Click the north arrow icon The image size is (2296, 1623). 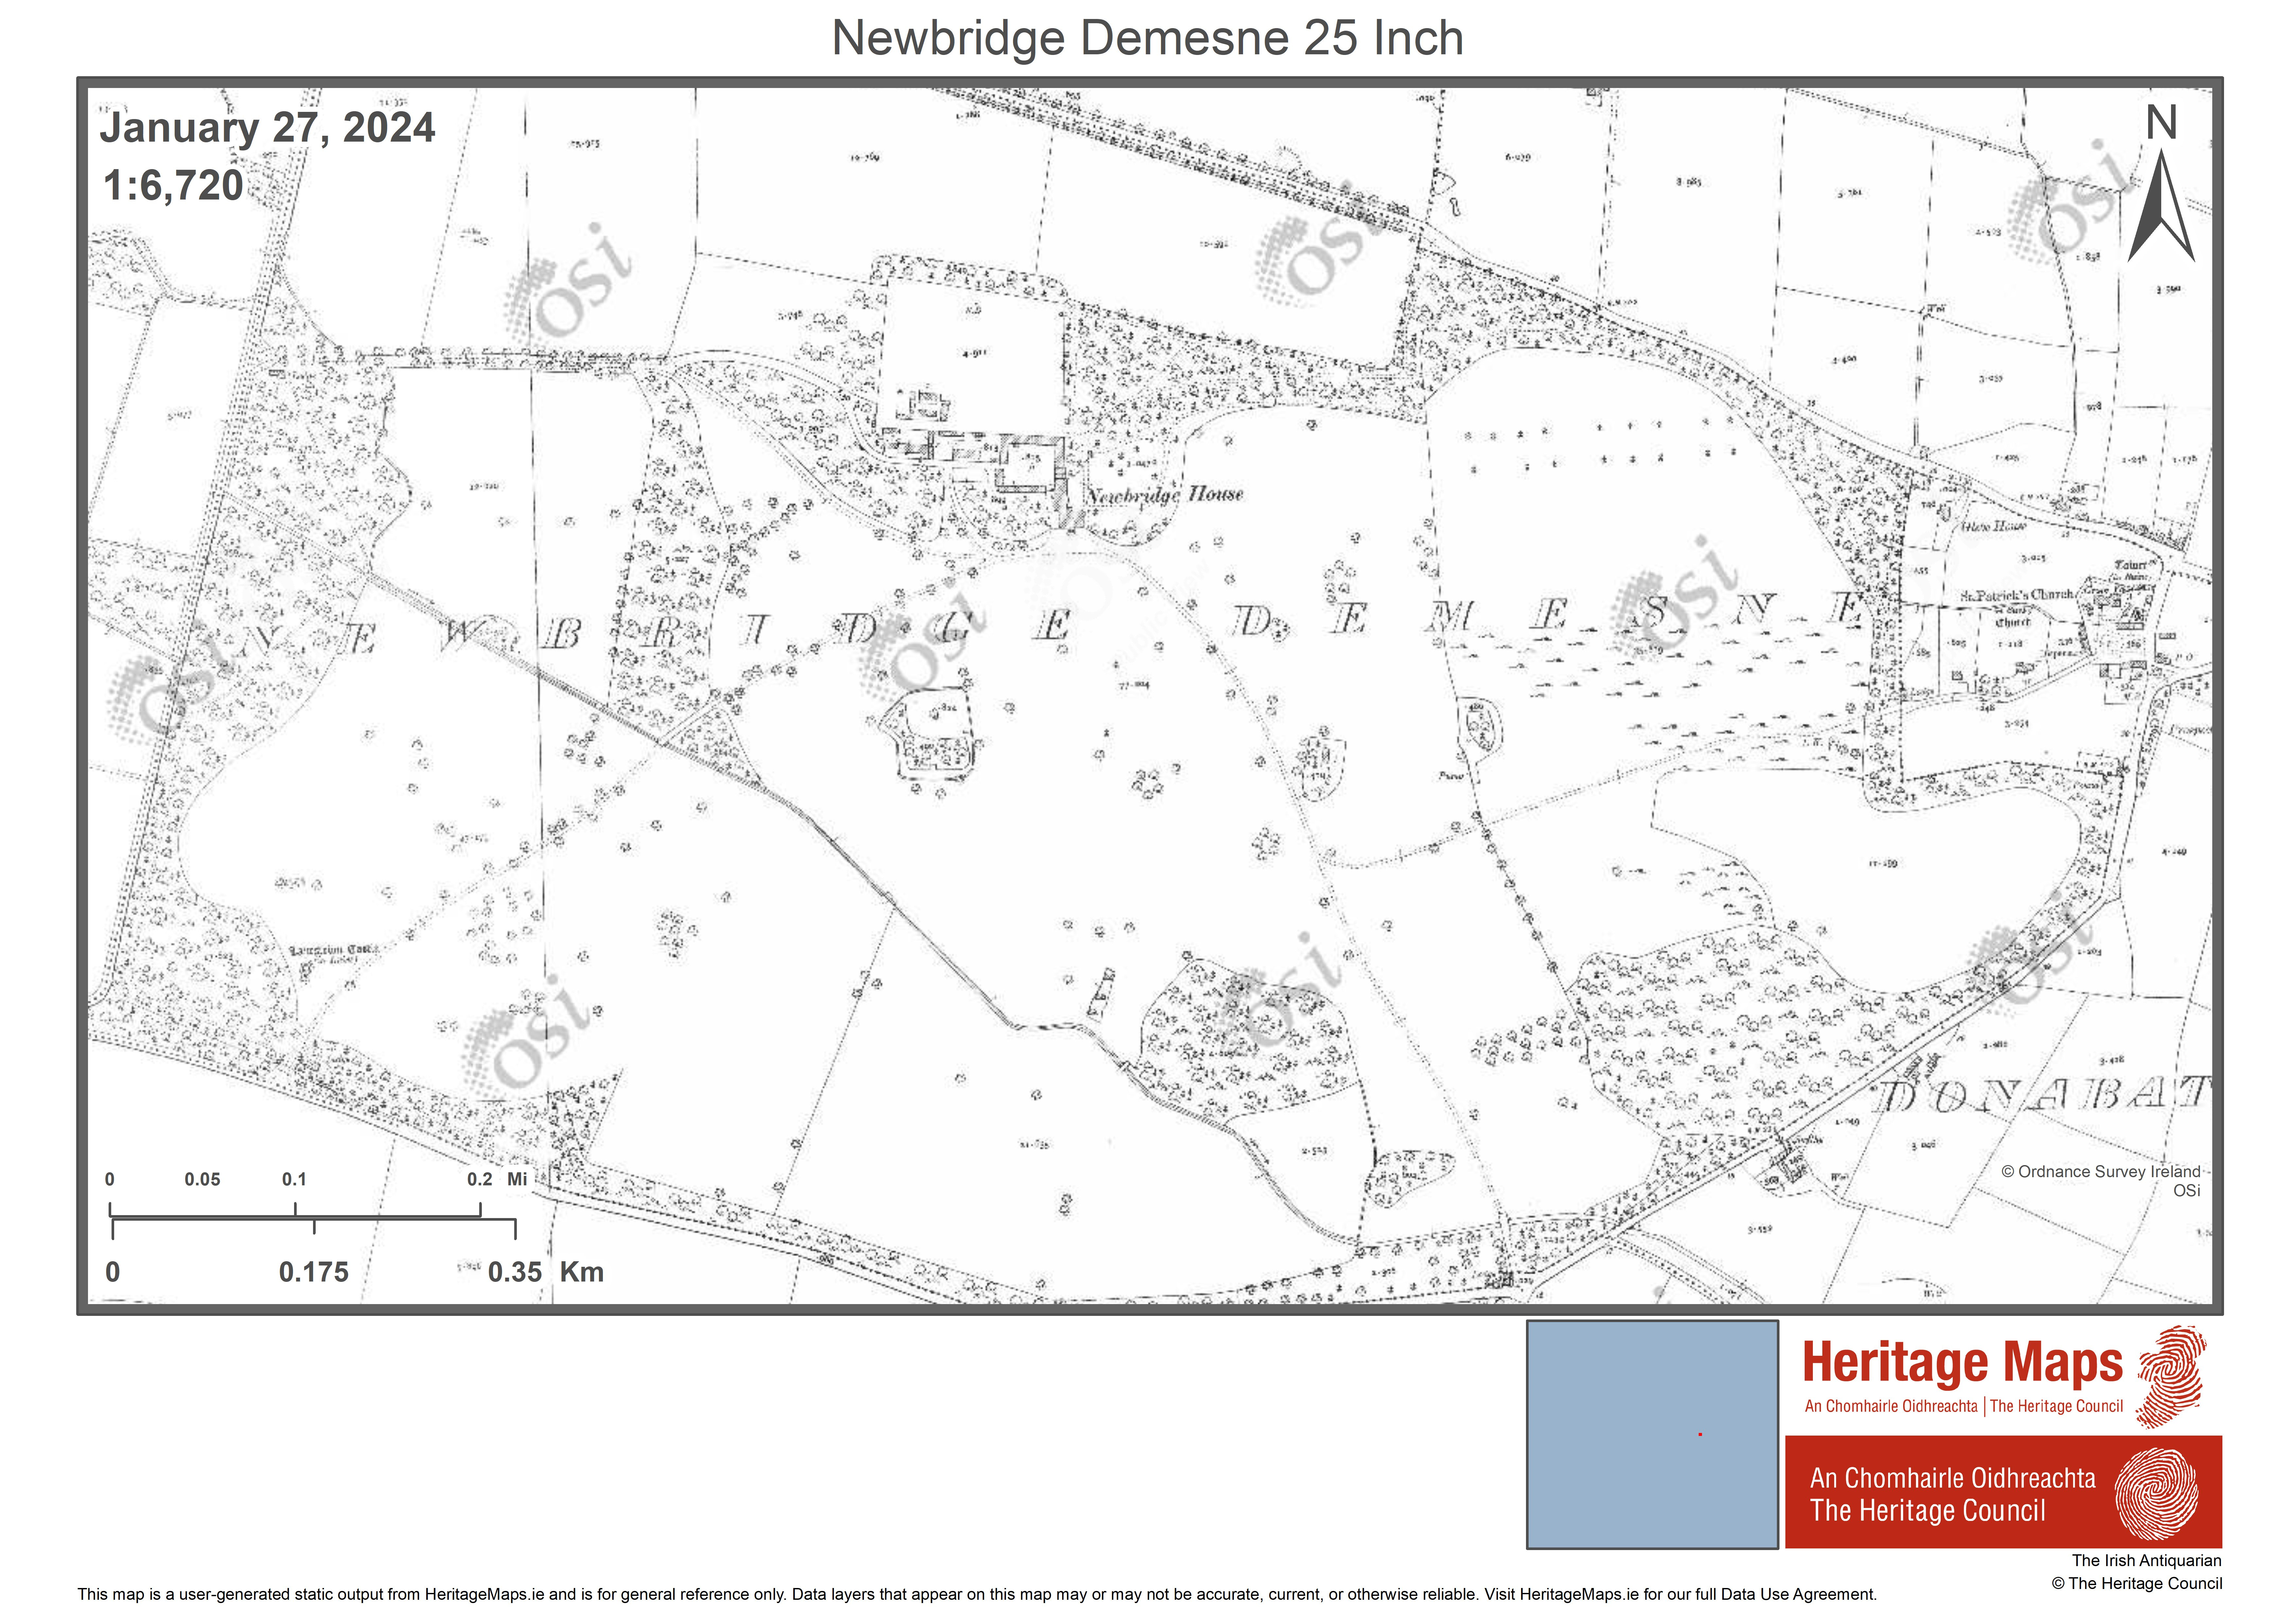pos(2161,206)
